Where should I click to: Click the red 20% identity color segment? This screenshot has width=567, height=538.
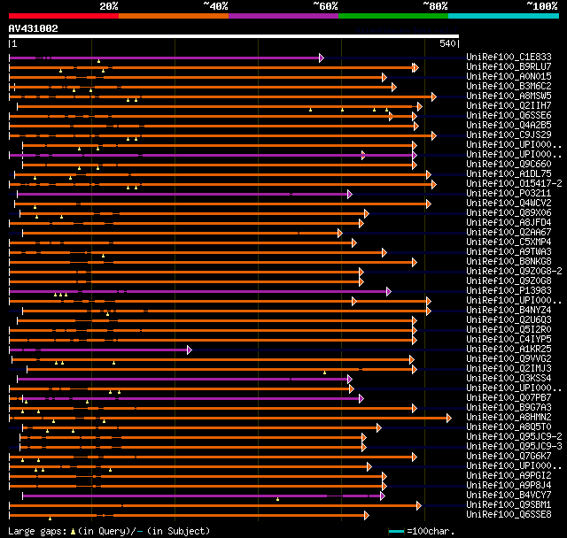point(64,16)
